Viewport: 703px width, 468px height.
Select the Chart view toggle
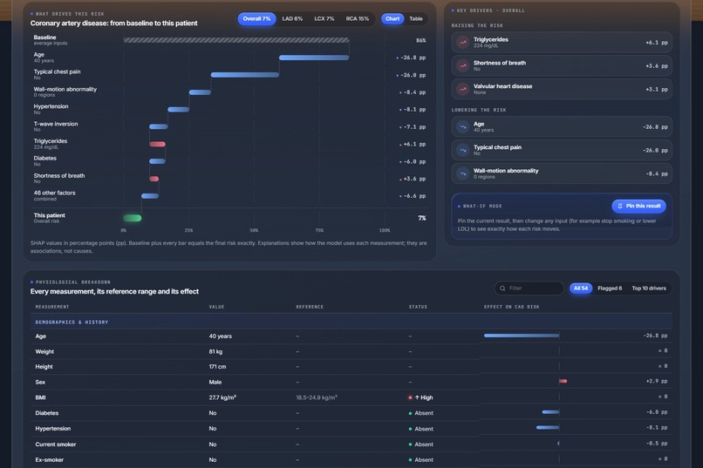click(x=392, y=19)
